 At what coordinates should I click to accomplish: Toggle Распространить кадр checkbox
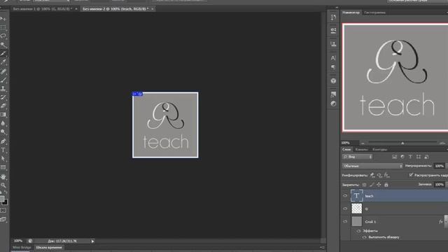pos(411,175)
